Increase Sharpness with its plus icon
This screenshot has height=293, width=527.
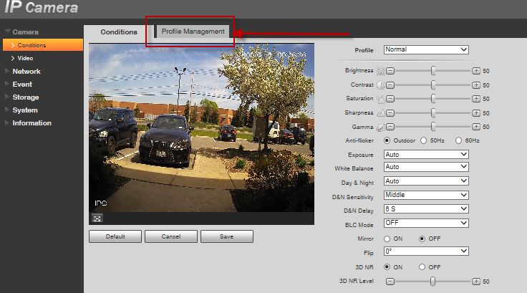(x=476, y=112)
